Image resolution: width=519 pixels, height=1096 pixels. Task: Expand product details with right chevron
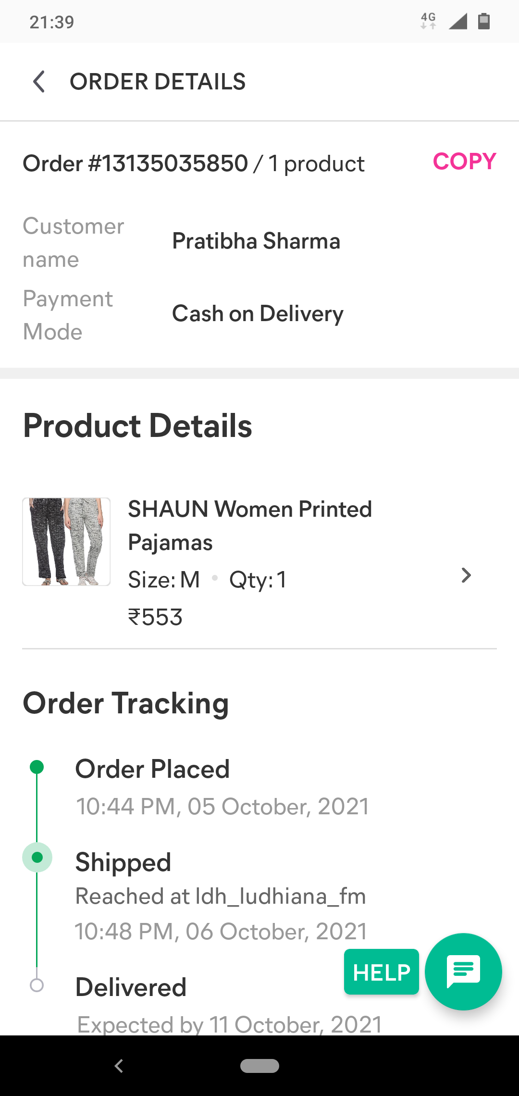(x=466, y=575)
